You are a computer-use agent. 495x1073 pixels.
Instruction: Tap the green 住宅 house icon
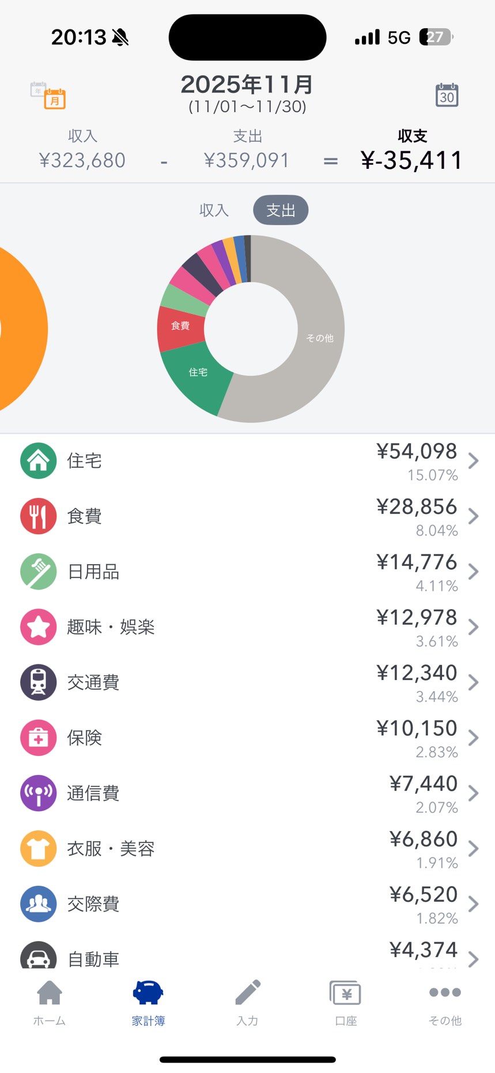point(39,460)
